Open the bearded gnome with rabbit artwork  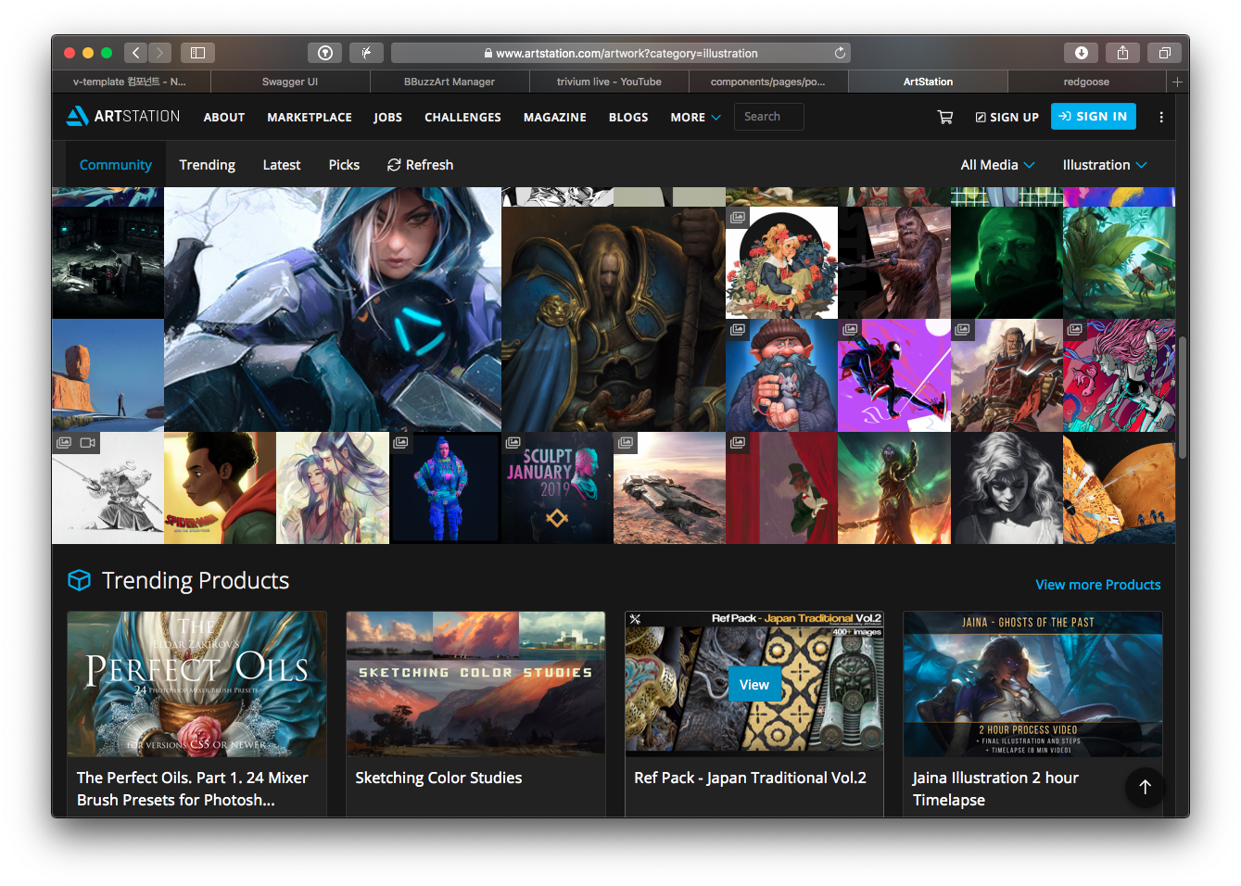pos(781,375)
